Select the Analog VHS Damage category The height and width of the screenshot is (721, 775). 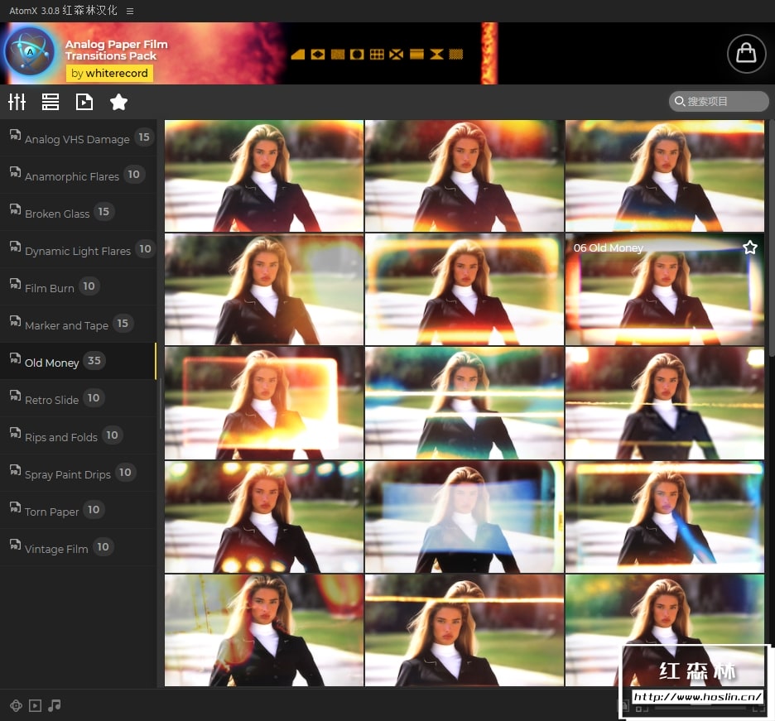pos(78,138)
